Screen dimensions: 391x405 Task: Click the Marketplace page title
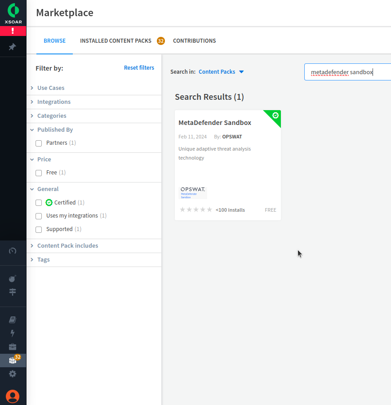tap(65, 13)
